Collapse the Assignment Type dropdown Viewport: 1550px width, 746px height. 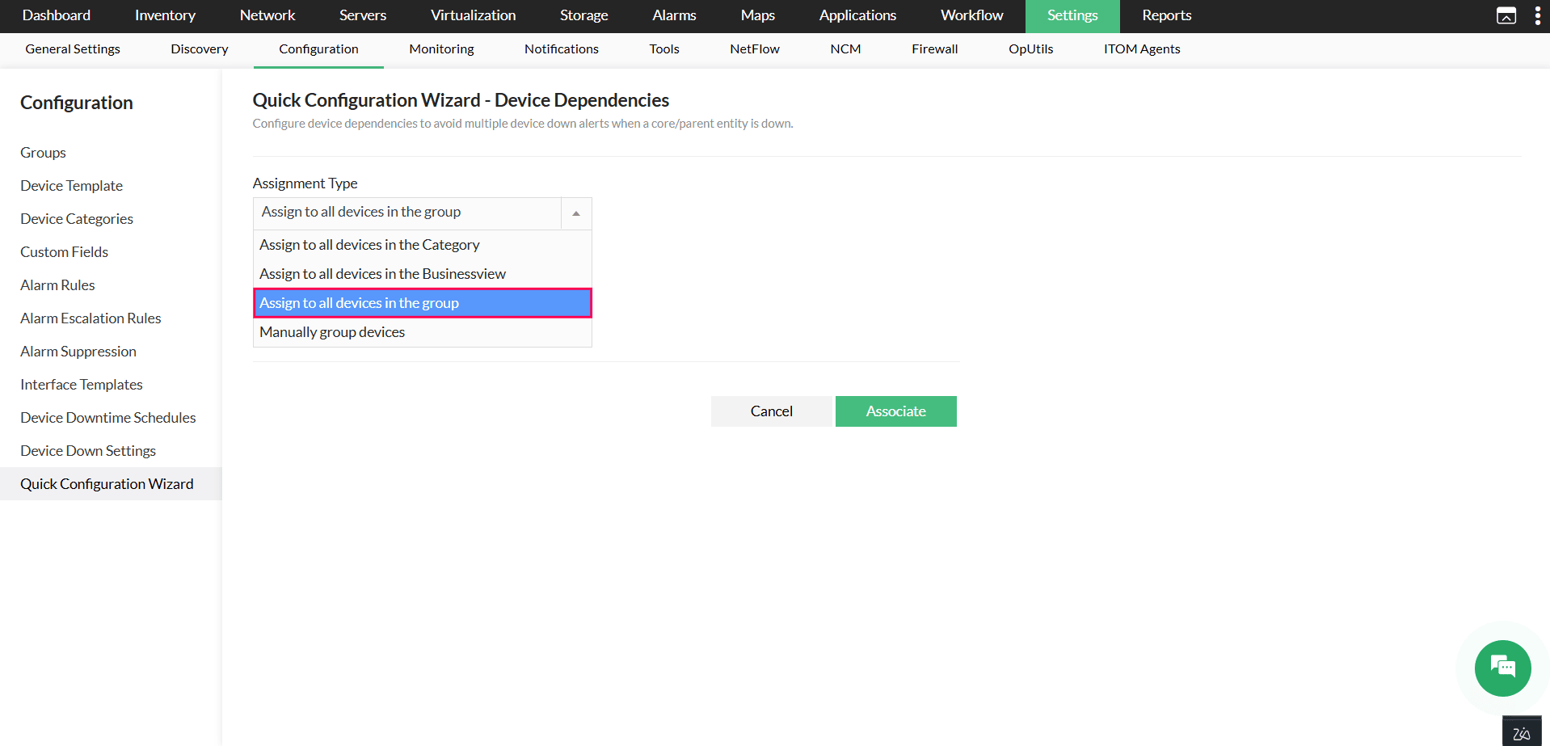(575, 213)
